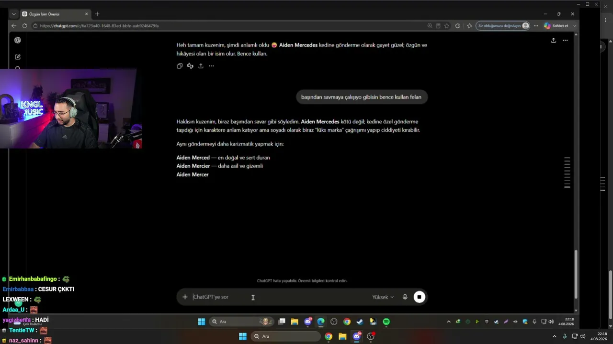
Task: Click the user message starting with başından savmaya
Action: click(361, 97)
